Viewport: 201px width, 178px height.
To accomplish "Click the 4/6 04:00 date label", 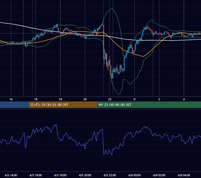I will [184, 175].
